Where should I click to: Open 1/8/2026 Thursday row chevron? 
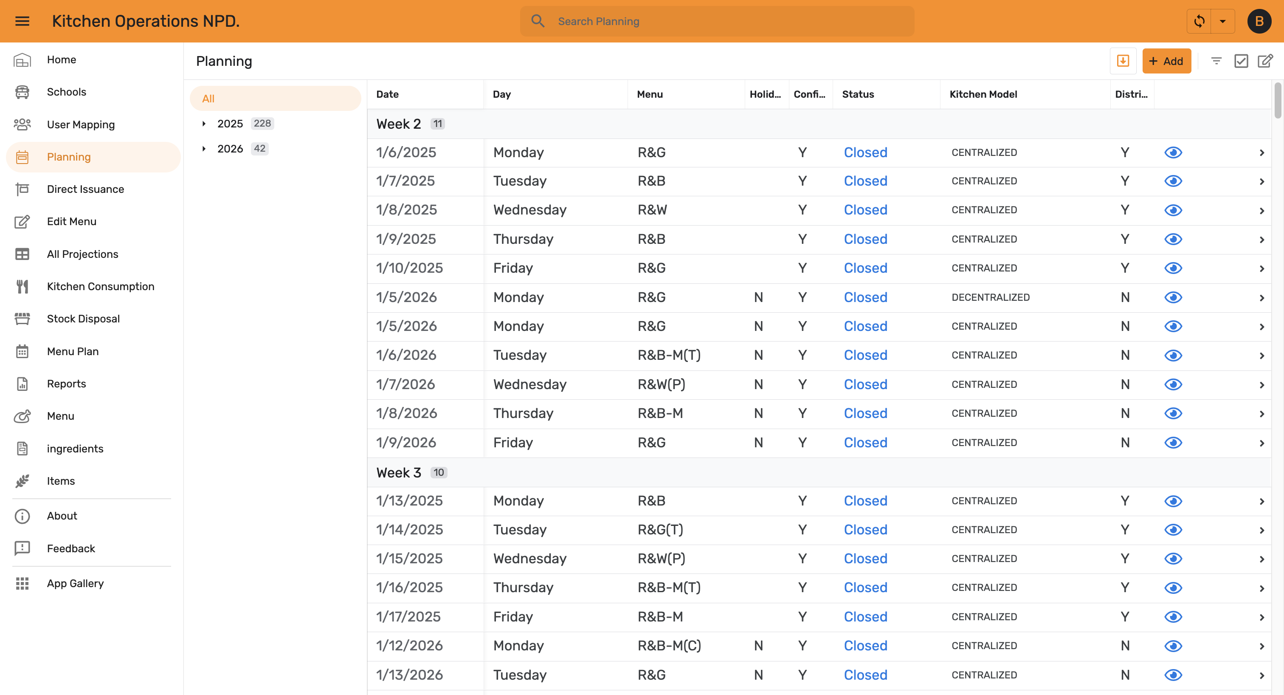click(x=1261, y=414)
